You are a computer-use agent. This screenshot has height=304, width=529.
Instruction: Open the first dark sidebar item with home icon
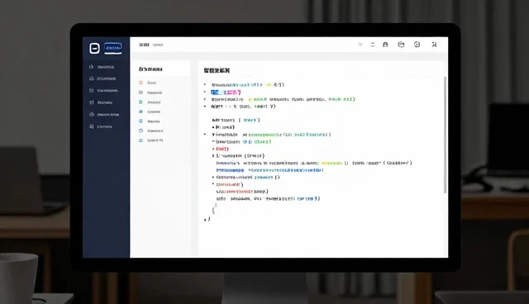click(102, 67)
